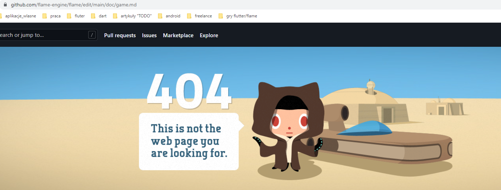This screenshot has height=190, width=501.
Task: Click the large 404 heading
Action: (189, 91)
